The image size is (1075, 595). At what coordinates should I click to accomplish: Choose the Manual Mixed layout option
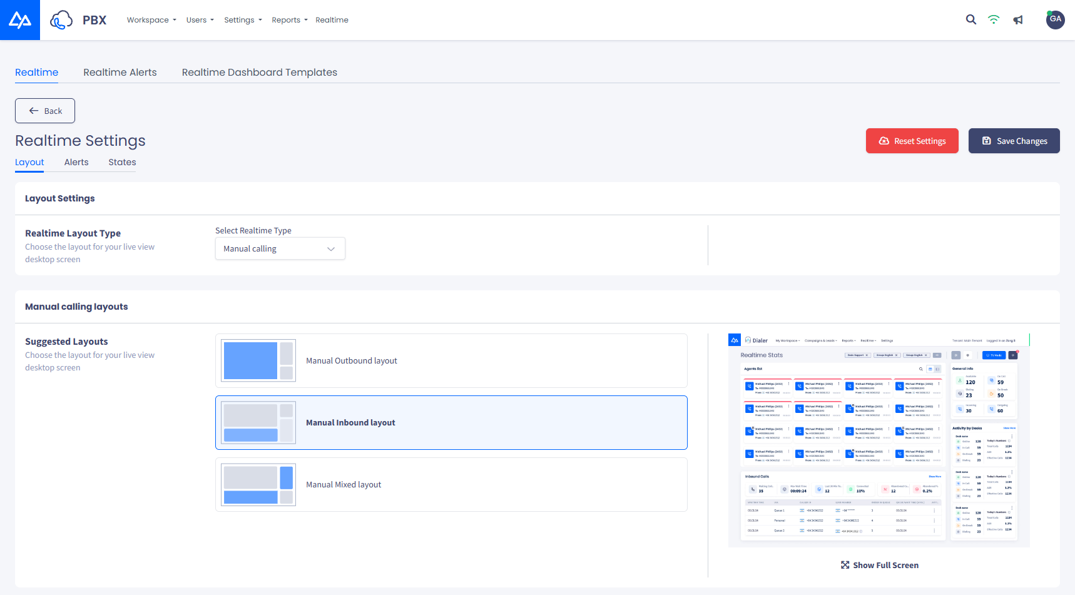[452, 484]
